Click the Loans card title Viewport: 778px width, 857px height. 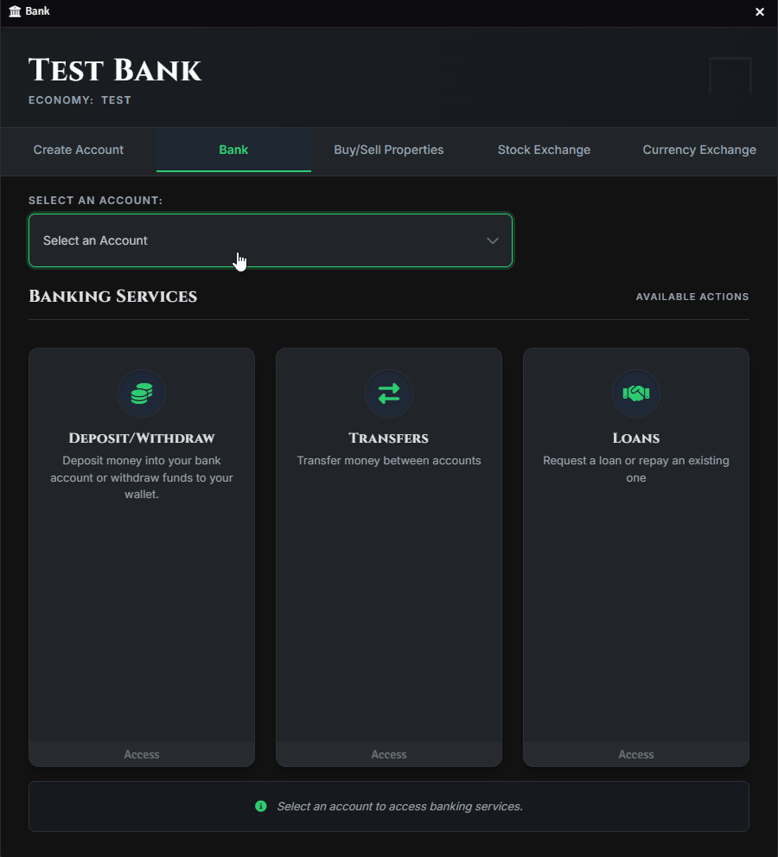tap(636, 438)
